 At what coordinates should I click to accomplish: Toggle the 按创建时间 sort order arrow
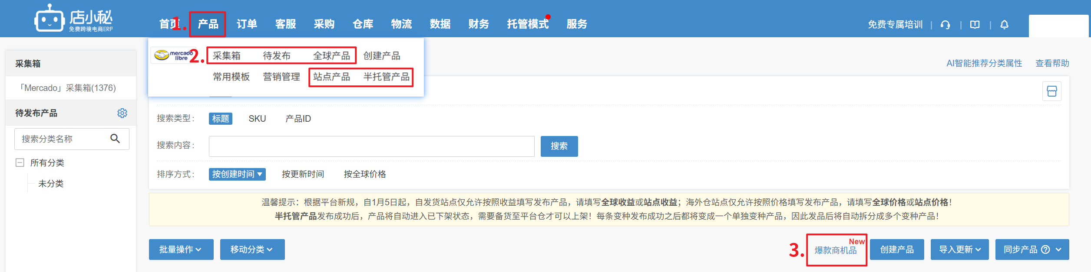(x=260, y=174)
